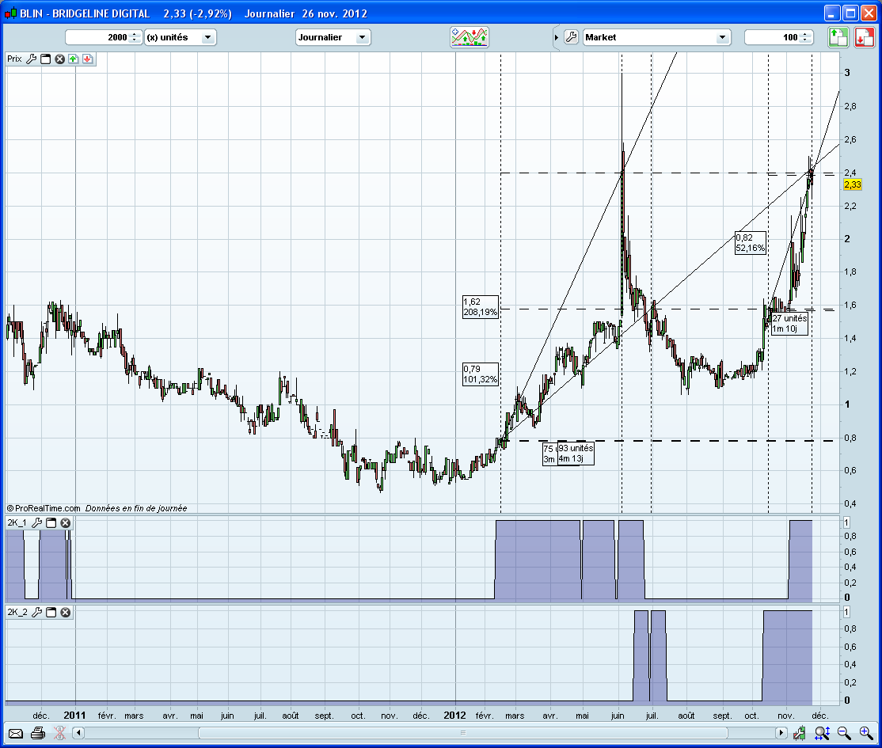The height and width of the screenshot is (748, 882).
Task: Remove the 2K_1 indicator panel
Action: coord(66,523)
